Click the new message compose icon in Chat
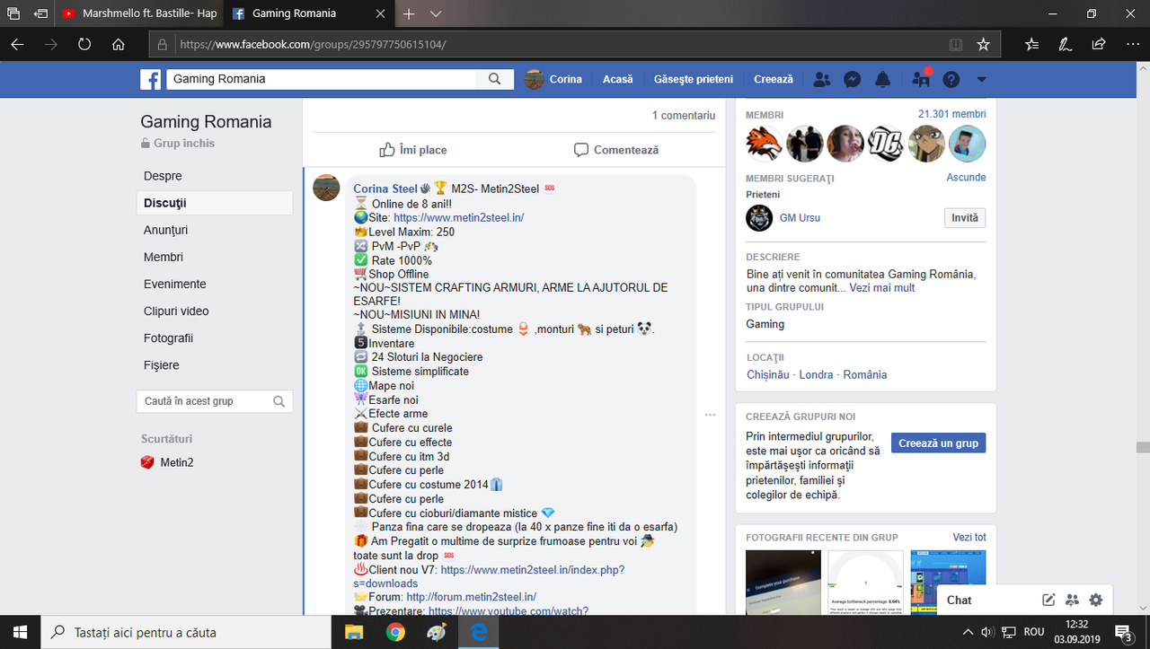Screen dimensions: 1150x649 [1048, 600]
